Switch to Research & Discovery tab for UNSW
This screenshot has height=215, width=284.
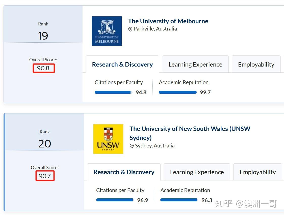(x=124, y=172)
